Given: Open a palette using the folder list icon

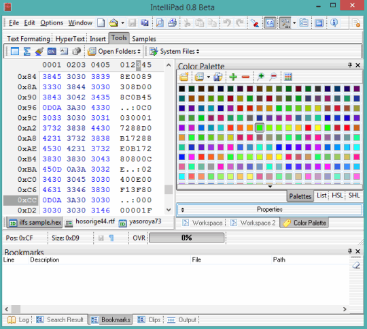Looking at the screenshot, I should coord(199,77).
